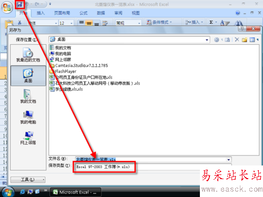
Task: Open the Views icon in dialog toolbar
Action: point(252,40)
